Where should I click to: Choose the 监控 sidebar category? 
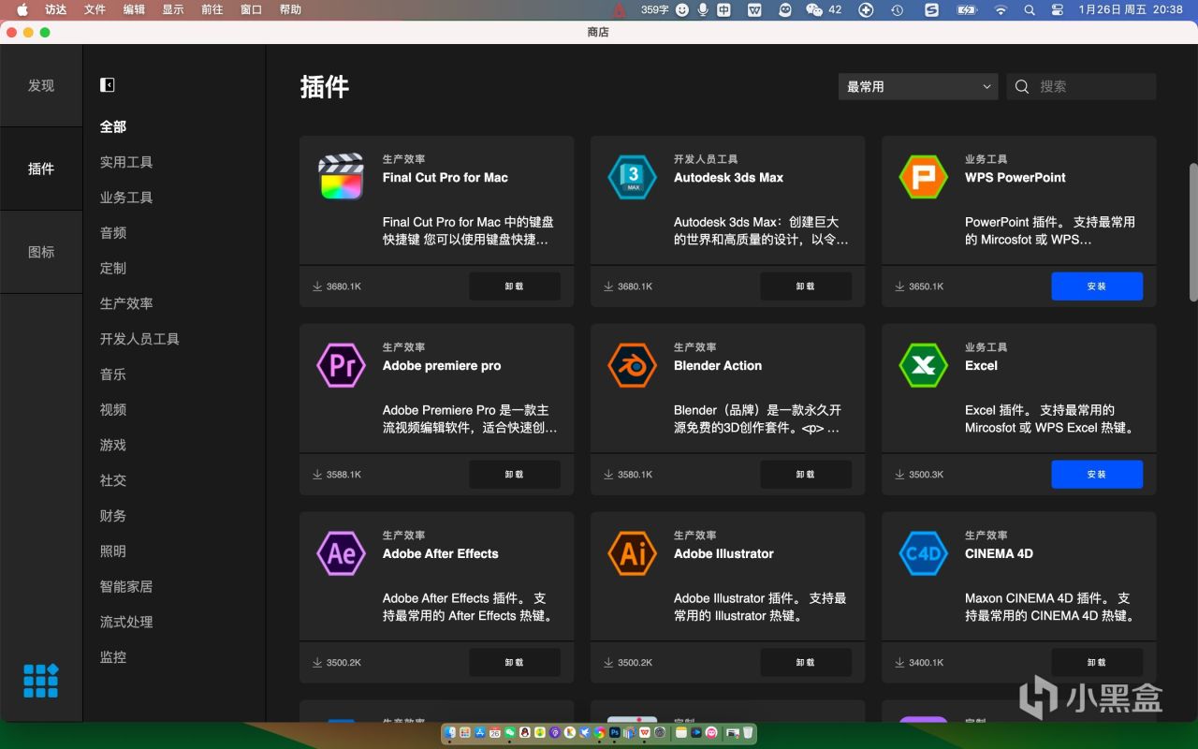tap(113, 657)
